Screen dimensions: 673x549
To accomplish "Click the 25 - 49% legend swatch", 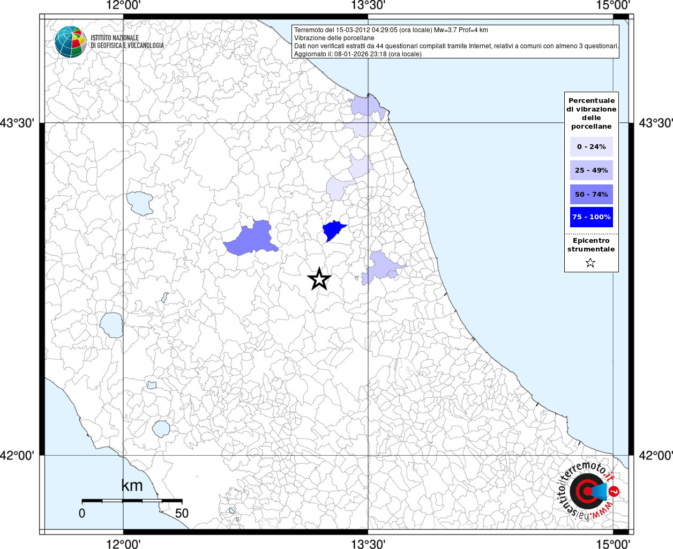I will coord(591,170).
